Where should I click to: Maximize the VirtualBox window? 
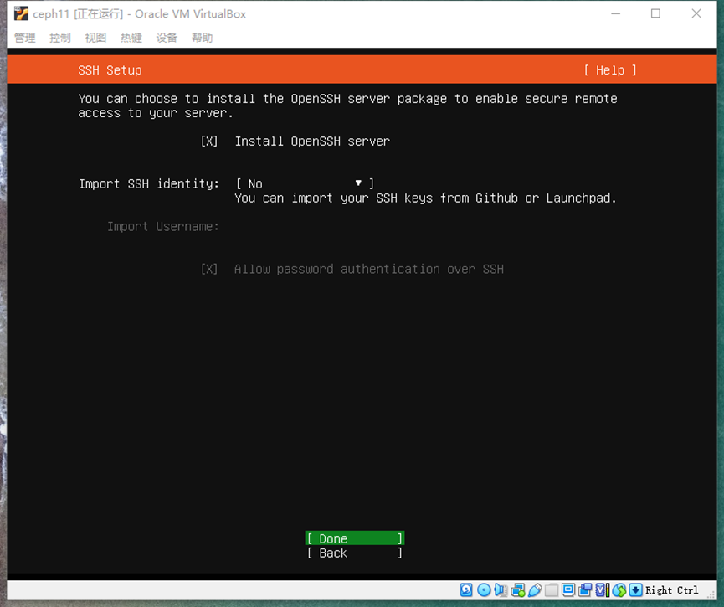[x=655, y=14]
